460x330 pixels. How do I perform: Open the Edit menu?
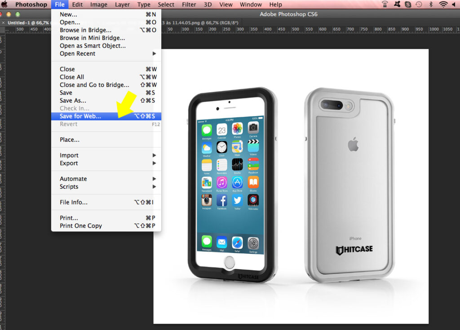[77, 4]
